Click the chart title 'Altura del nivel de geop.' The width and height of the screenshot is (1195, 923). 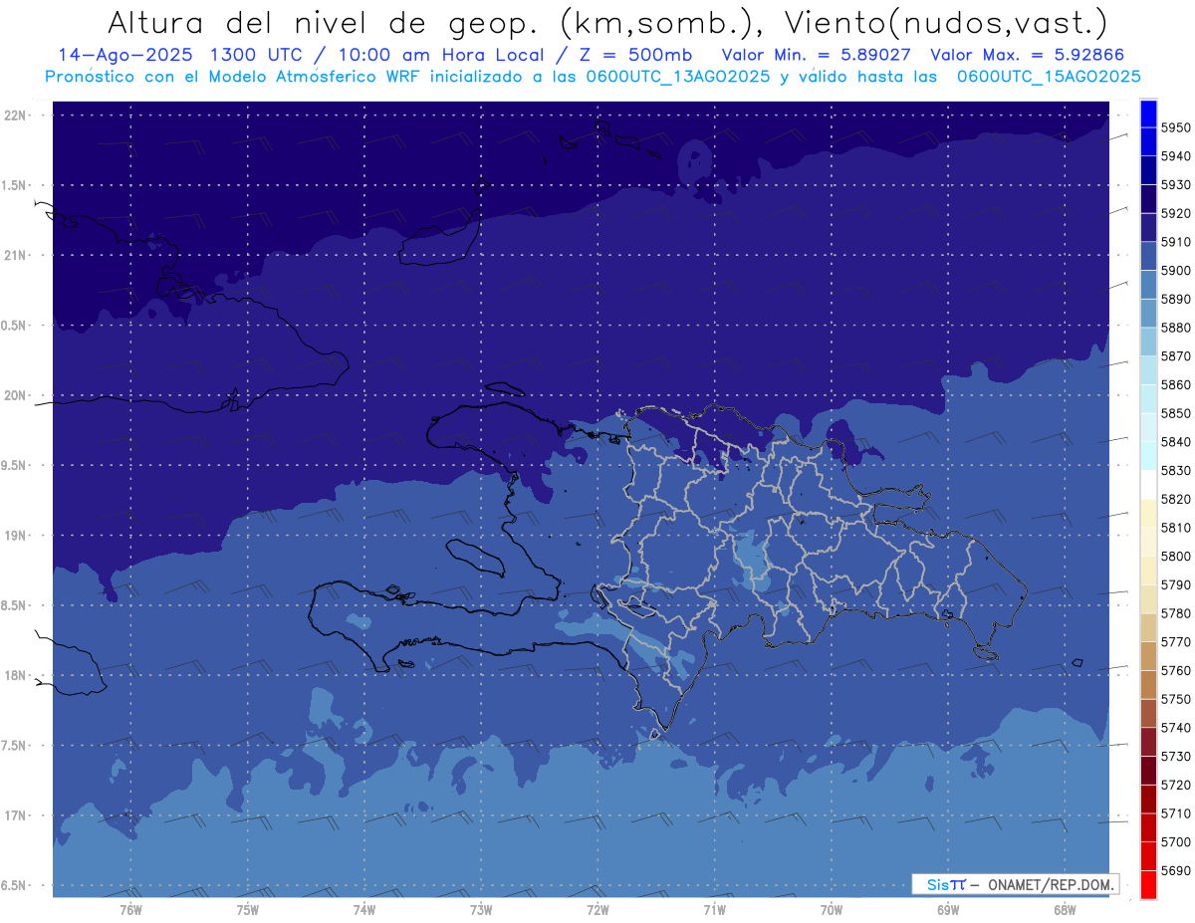[x=324, y=24]
